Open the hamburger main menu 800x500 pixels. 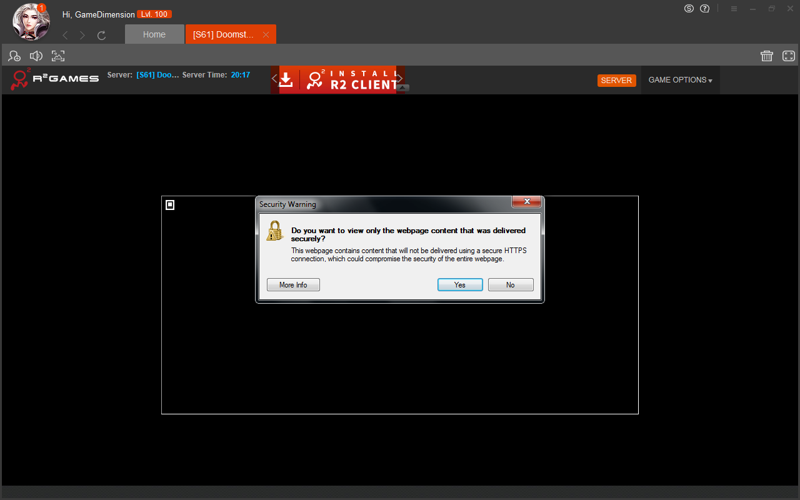(x=734, y=9)
